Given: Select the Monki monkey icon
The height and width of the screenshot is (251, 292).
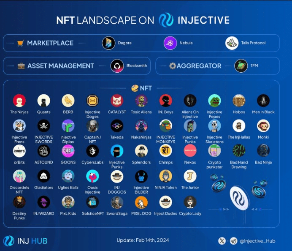Looking at the screenshot, I should coord(263,126).
